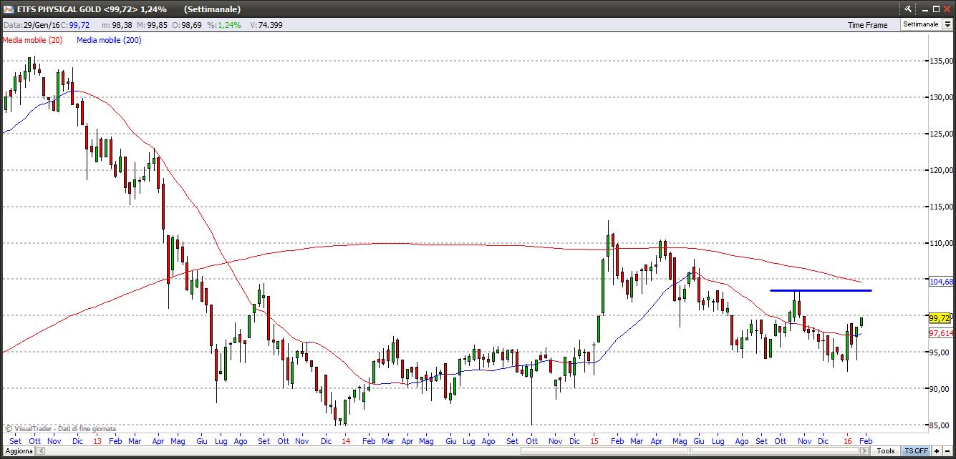Toggle the TS OFF button

tap(917, 451)
